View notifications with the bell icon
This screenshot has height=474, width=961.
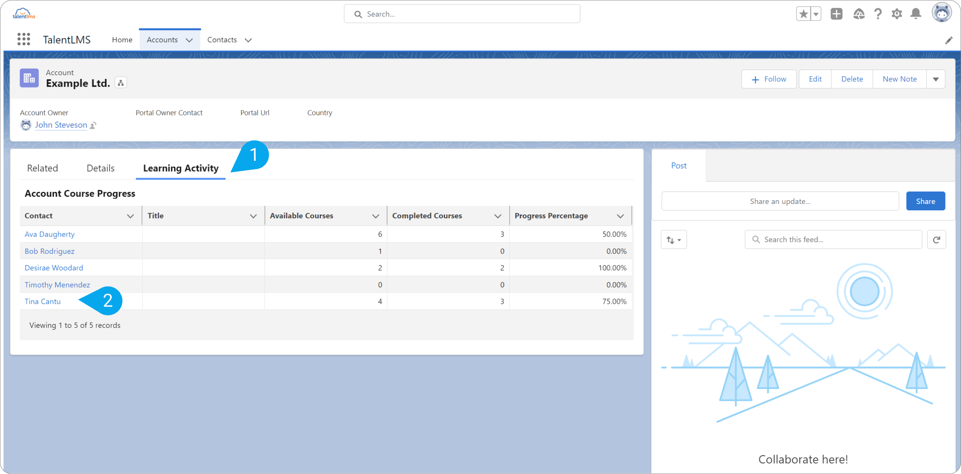(915, 14)
